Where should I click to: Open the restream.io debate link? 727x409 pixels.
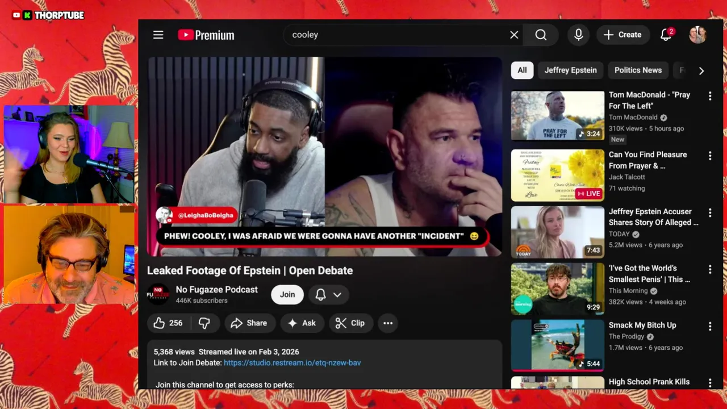coord(292,362)
